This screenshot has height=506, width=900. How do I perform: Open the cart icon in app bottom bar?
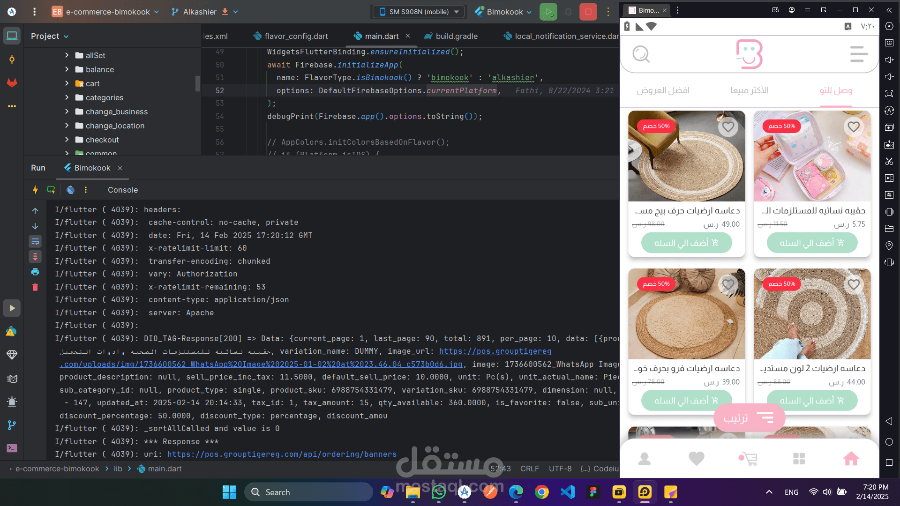[748, 459]
